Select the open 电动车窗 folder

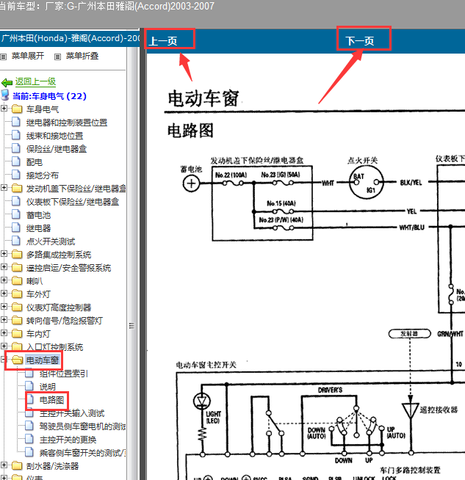pos(43,360)
